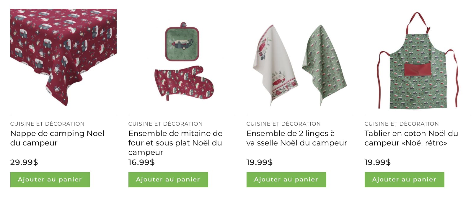Open 'Tablier en coton Noël du campeur' title
Image resolution: width=476 pixels, height=203 pixels.
point(411,138)
